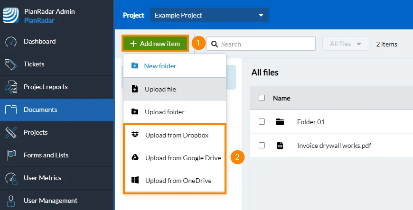413x210 pixels.
Task: Click the Folder 01 folder icon
Action: coord(280,121)
